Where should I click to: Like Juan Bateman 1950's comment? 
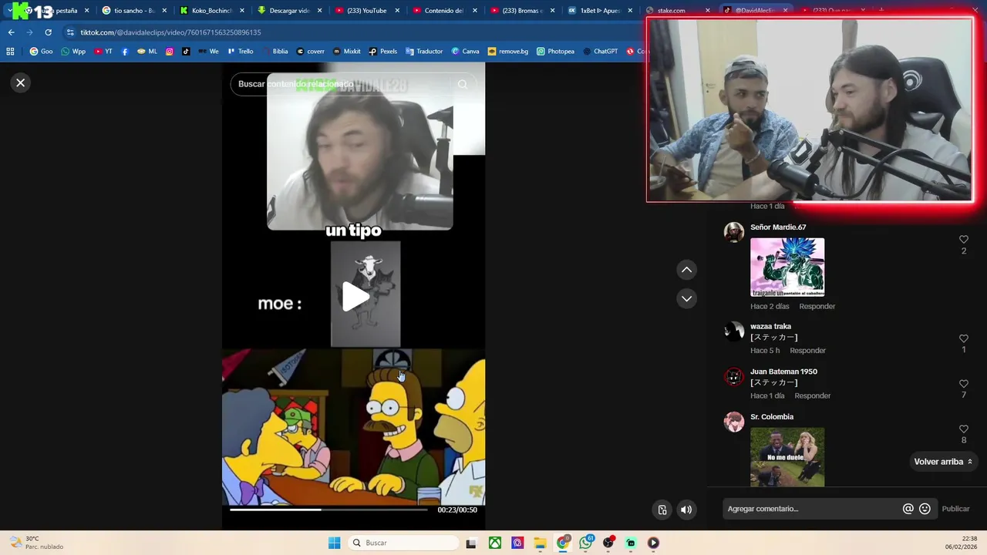[x=963, y=384]
